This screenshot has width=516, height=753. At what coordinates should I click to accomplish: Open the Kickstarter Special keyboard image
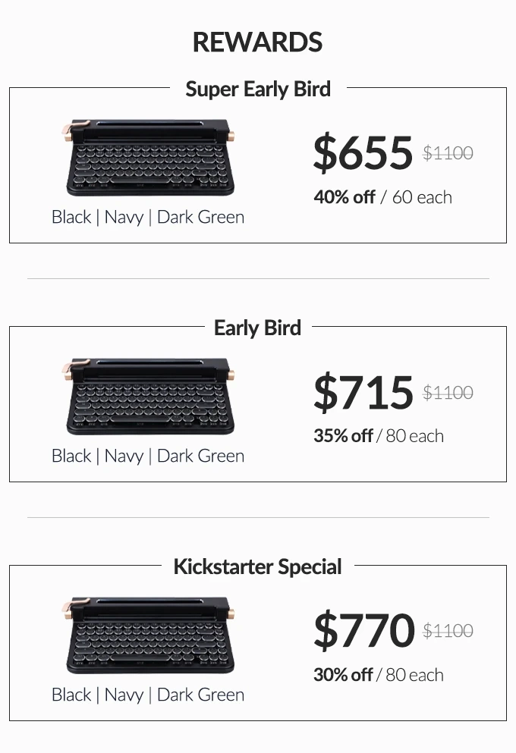148,635
